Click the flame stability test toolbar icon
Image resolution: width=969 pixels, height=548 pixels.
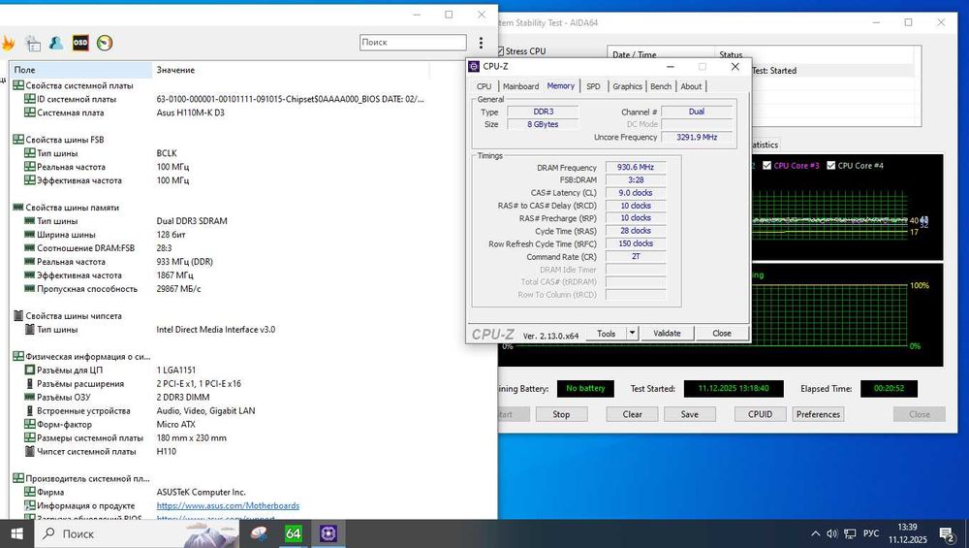pos(8,43)
